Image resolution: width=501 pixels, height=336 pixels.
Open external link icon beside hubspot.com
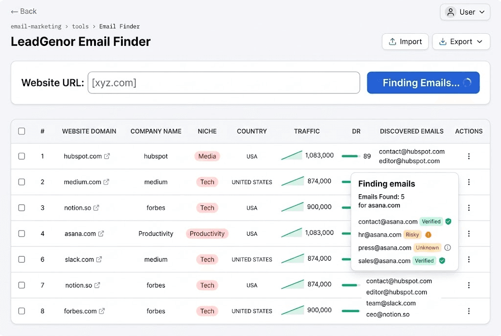(x=107, y=156)
